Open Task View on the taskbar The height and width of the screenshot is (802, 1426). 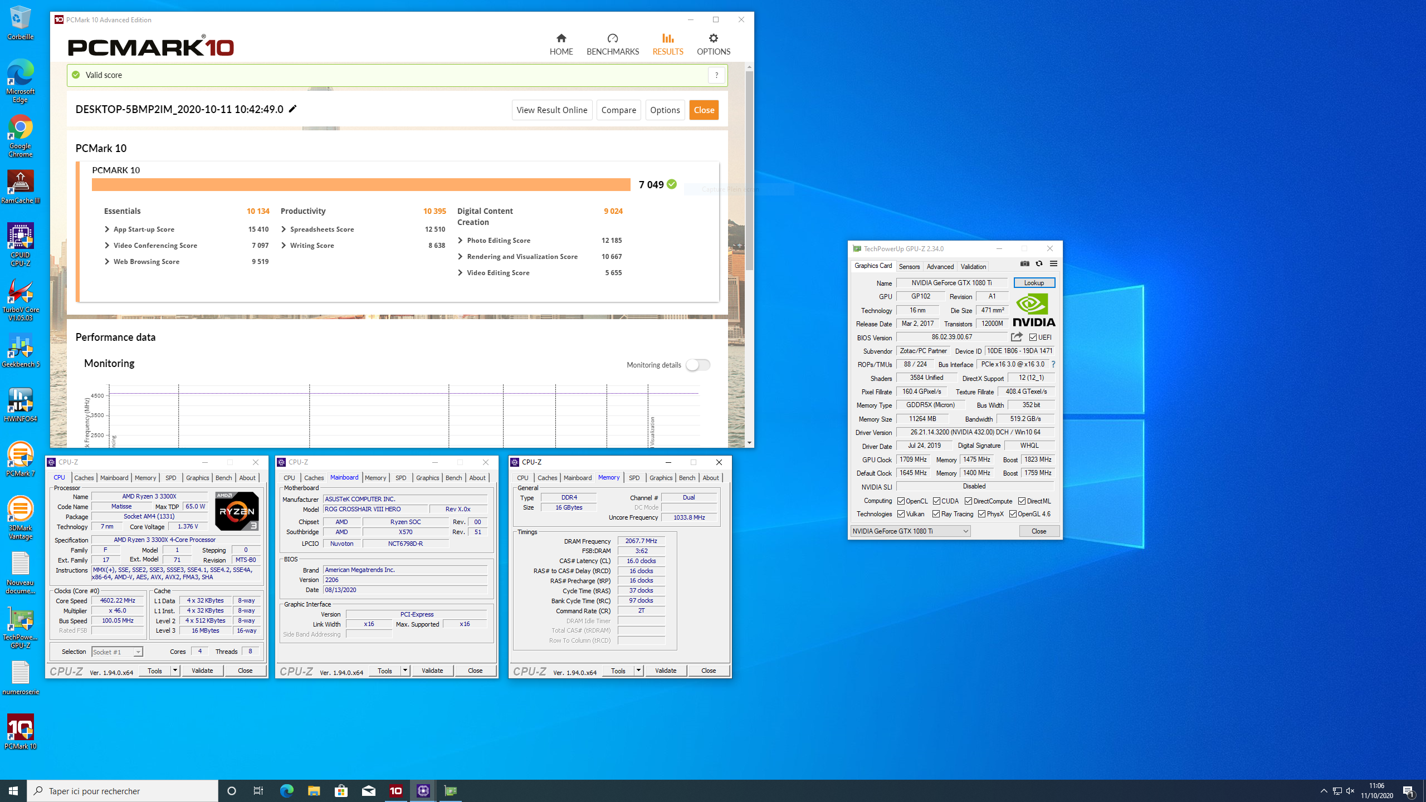(258, 791)
